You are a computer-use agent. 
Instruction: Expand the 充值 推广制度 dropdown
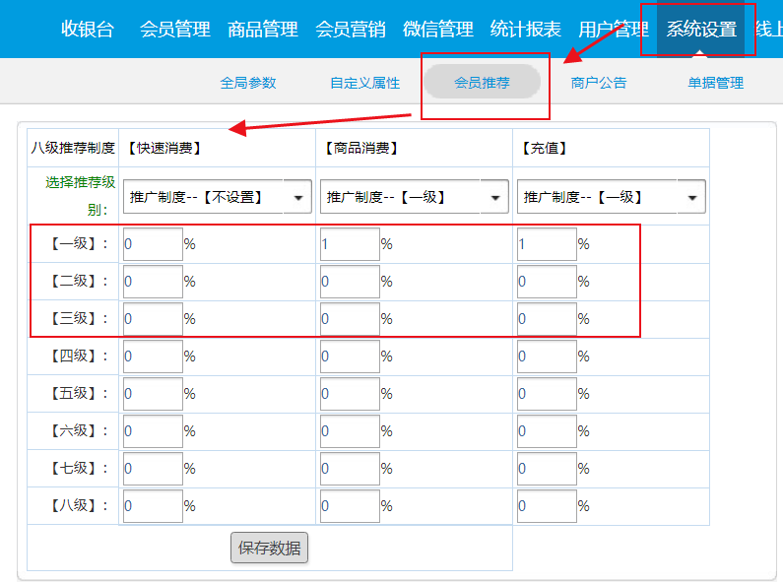[x=612, y=197]
